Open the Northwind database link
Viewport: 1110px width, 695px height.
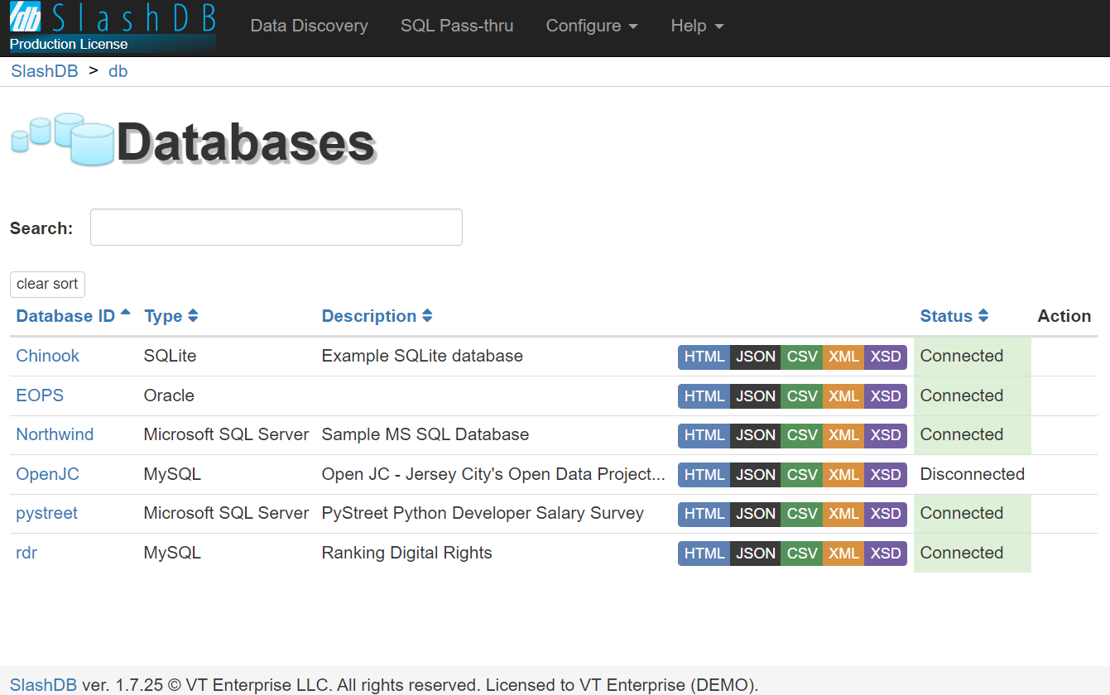pos(55,434)
